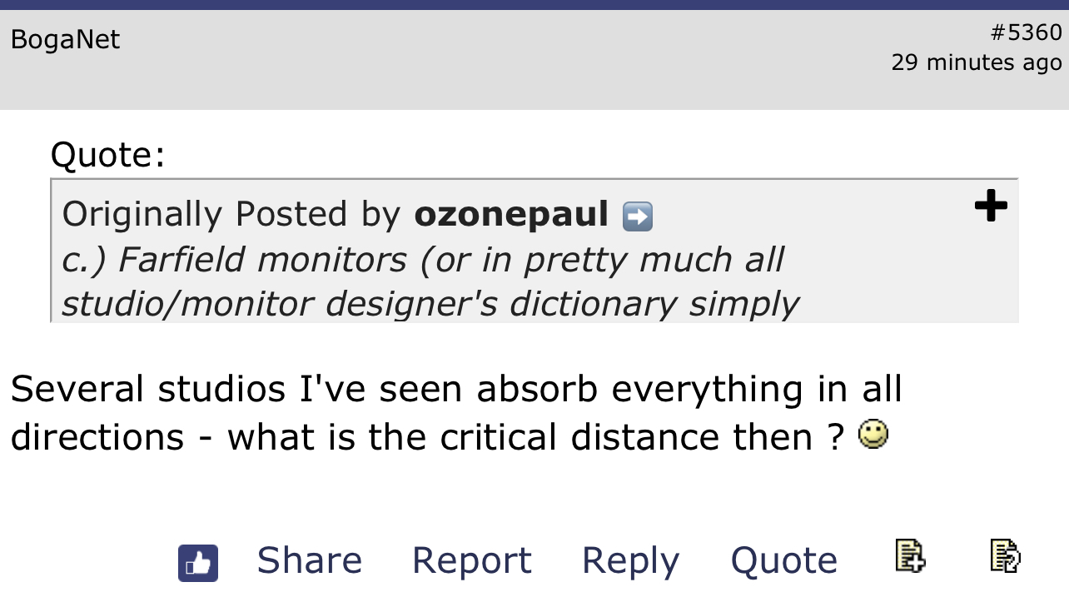Click the multi-quote icon with plus sign
The height and width of the screenshot is (597, 1069).
coord(910,555)
